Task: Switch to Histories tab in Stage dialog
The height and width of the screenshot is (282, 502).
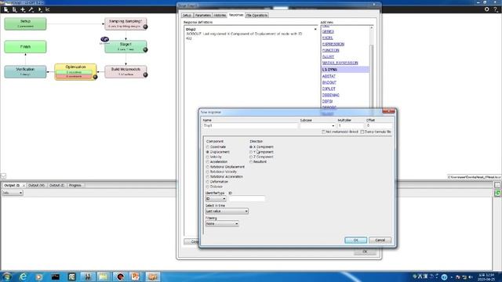Action: tap(220, 16)
